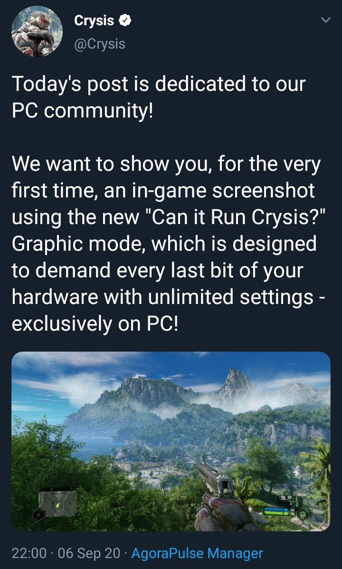Open the AgoraPulse Manager link

pyautogui.click(x=197, y=553)
